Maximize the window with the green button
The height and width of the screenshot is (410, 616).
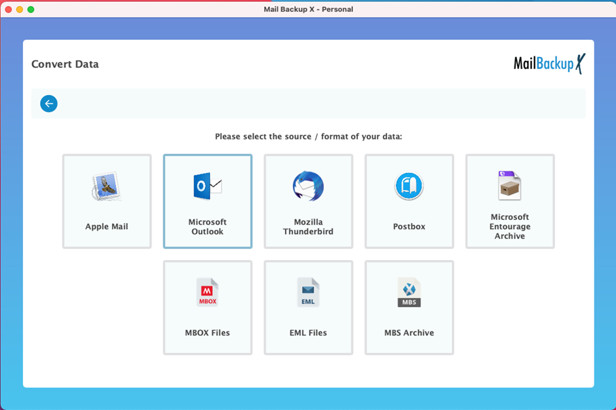pyautogui.click(x=31, y=9)
